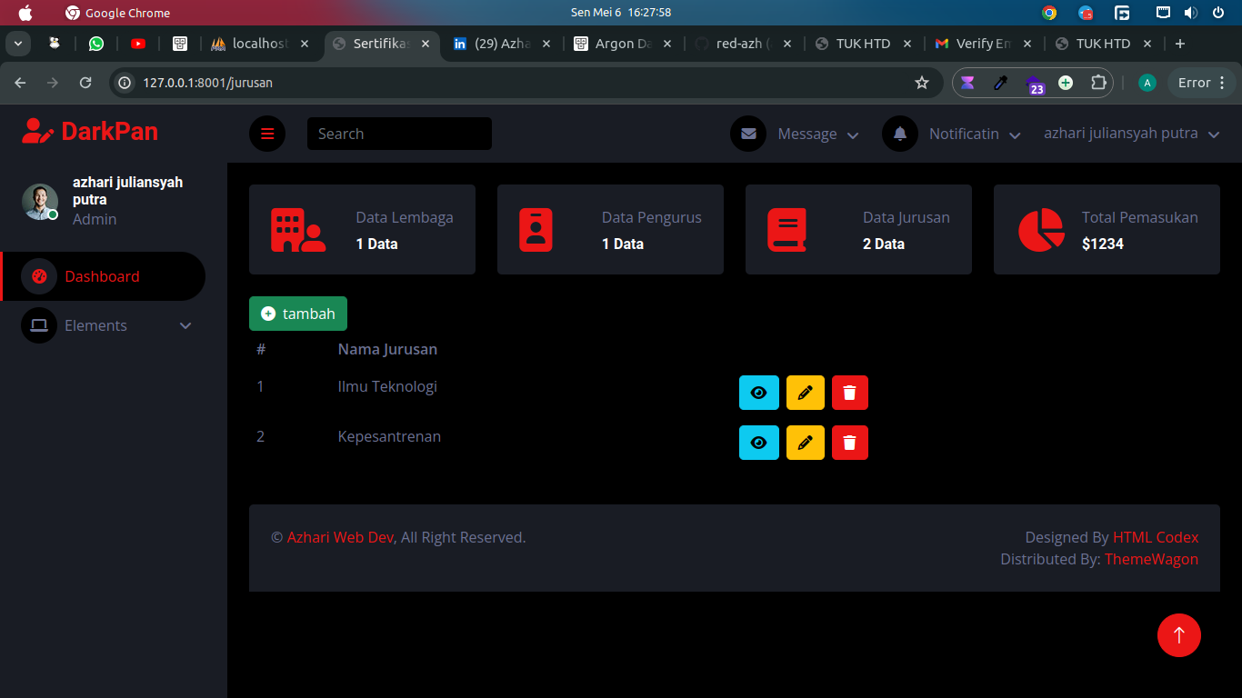Click the Data Pengurus ID badge icon
The height and width of the screenshot is (698, 1242).
pos(536,230)
